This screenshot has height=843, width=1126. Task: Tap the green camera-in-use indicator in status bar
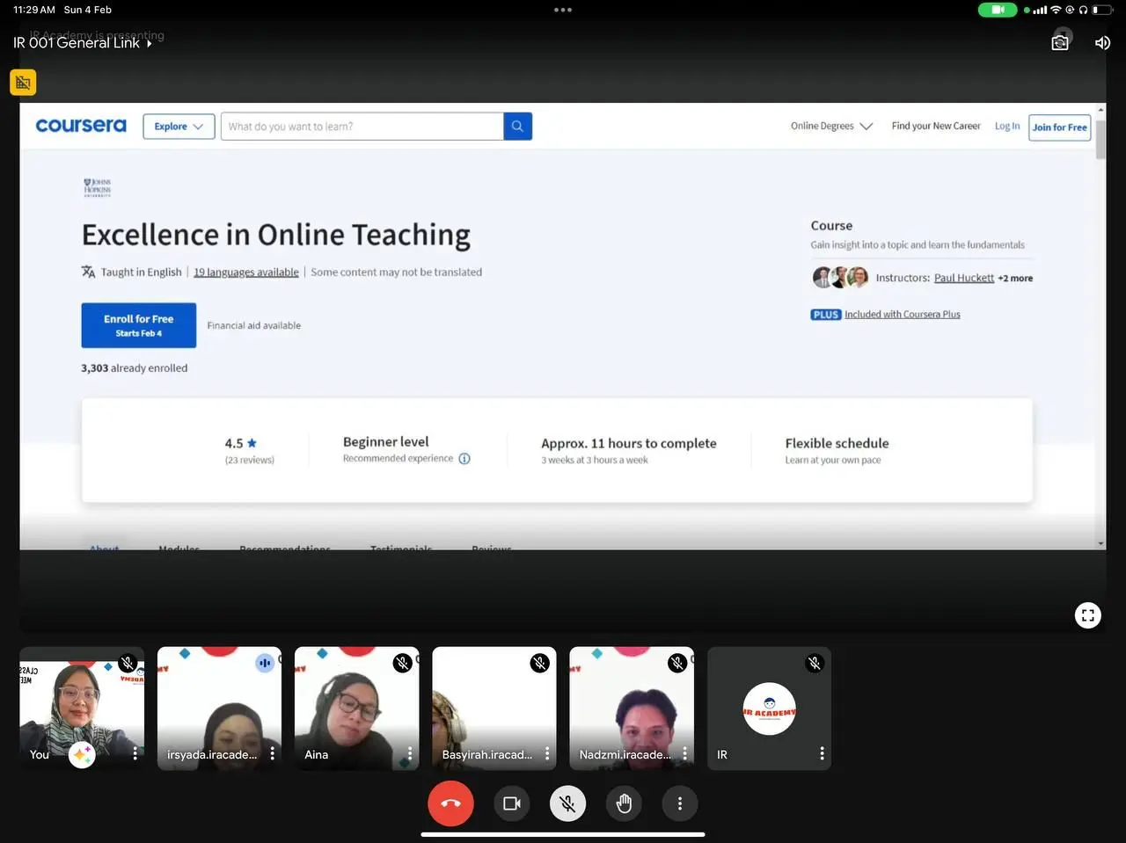point(998,10)
